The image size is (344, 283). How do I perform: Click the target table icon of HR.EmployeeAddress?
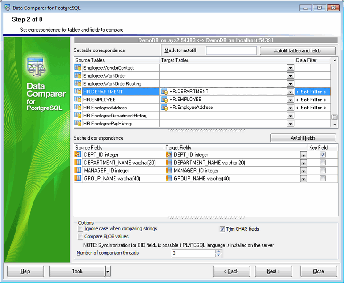[164, 108]
